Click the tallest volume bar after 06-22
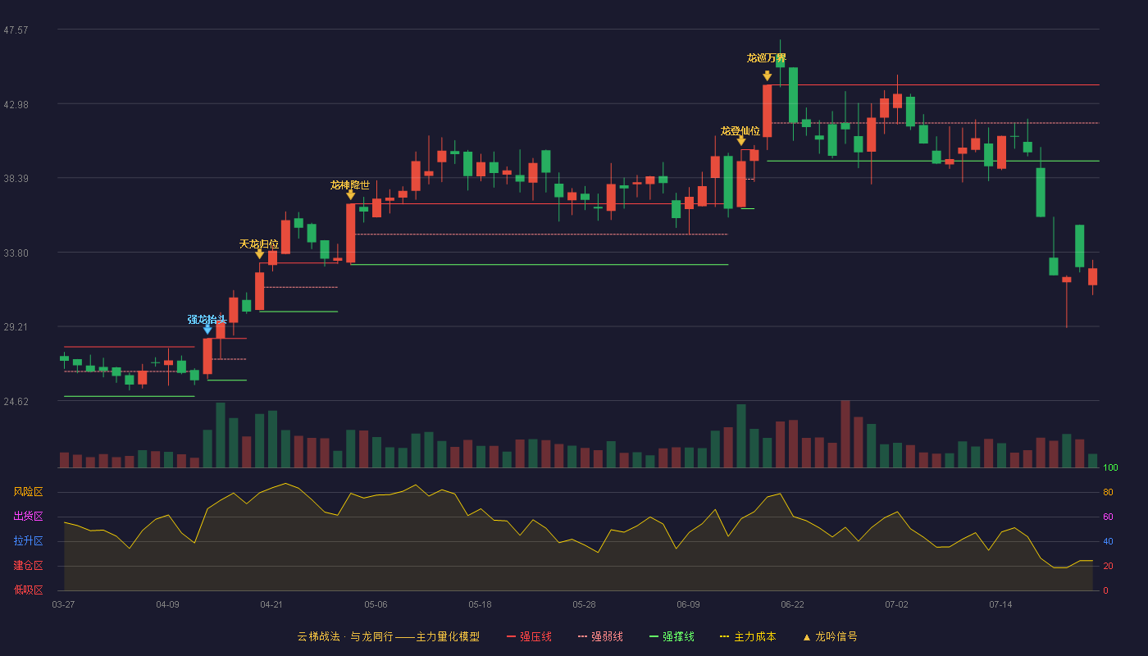 [x=845, y=434]
